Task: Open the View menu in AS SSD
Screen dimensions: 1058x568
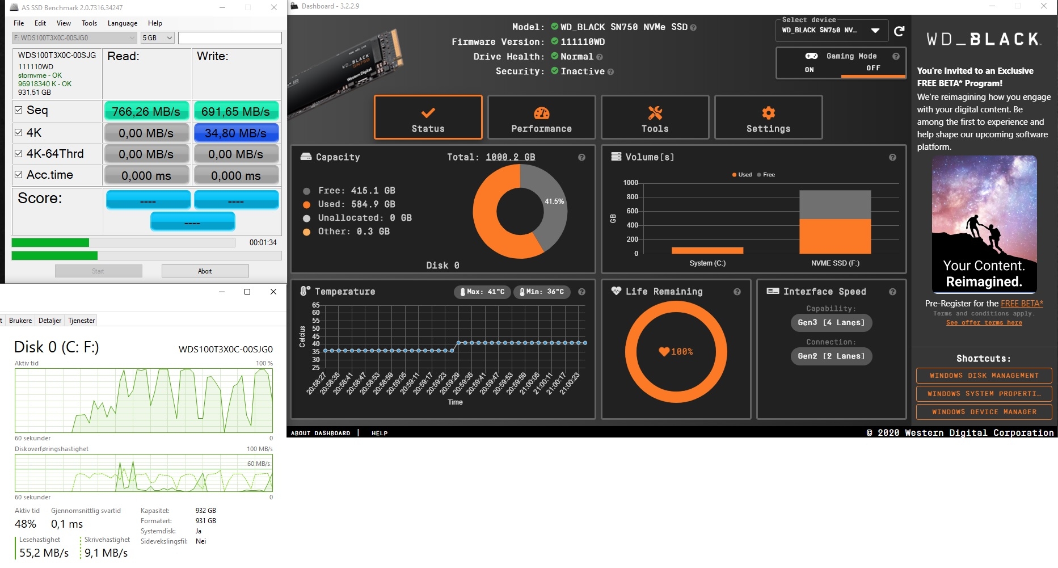Action: 64,23
